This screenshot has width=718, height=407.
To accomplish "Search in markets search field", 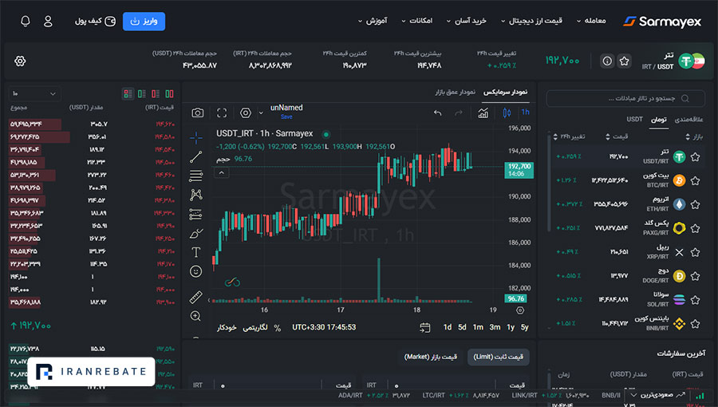I will (625, 98).
